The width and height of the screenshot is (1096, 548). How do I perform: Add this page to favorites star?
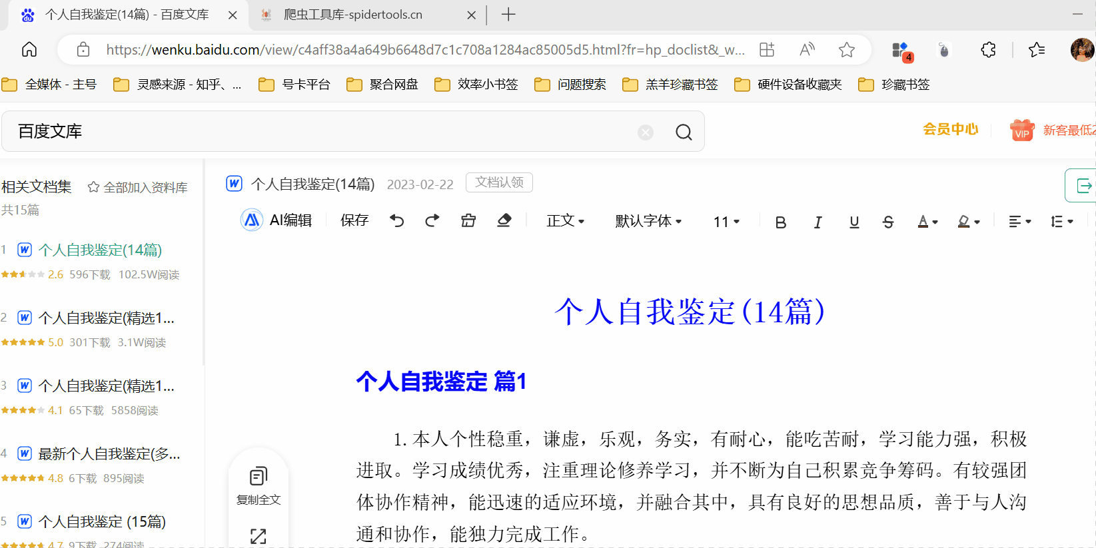click(847, 49)
